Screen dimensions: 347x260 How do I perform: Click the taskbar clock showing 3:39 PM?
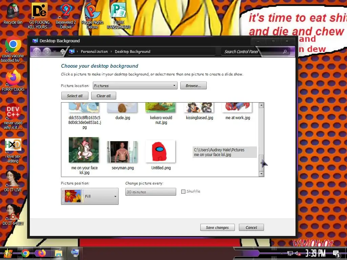(315, 253)
